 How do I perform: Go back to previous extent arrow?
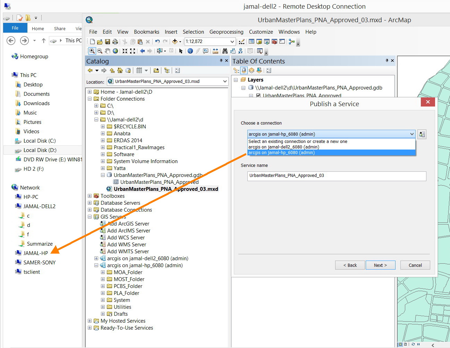142,51
